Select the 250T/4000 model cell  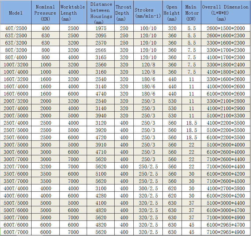[16, 123]
